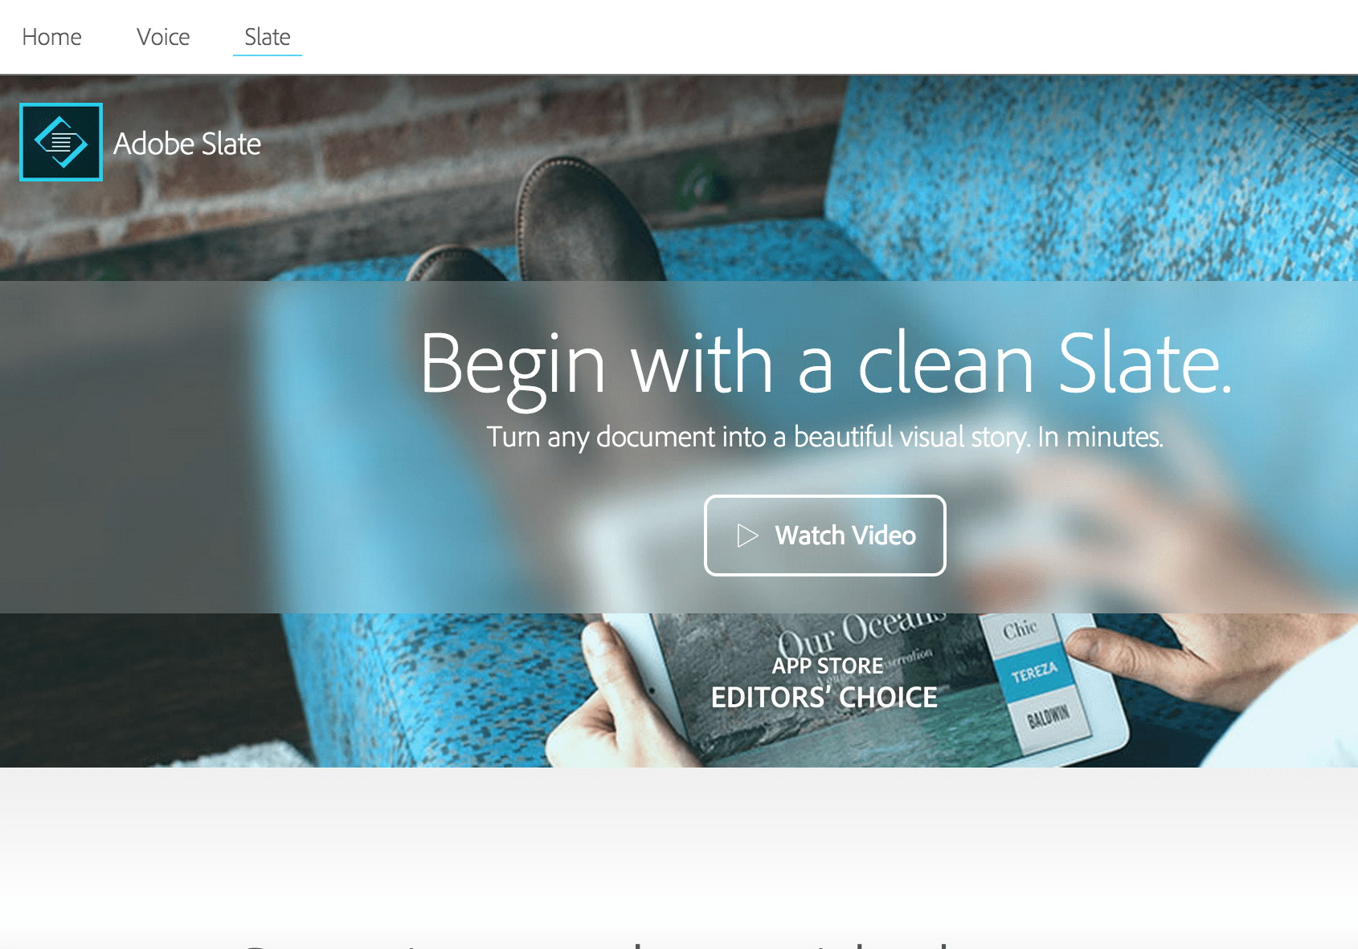Open the Home navigation item

[x=52, y=37]
